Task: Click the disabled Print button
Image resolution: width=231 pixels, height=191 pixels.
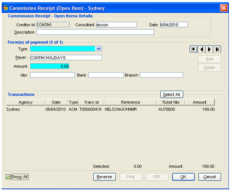Action: 131,177
